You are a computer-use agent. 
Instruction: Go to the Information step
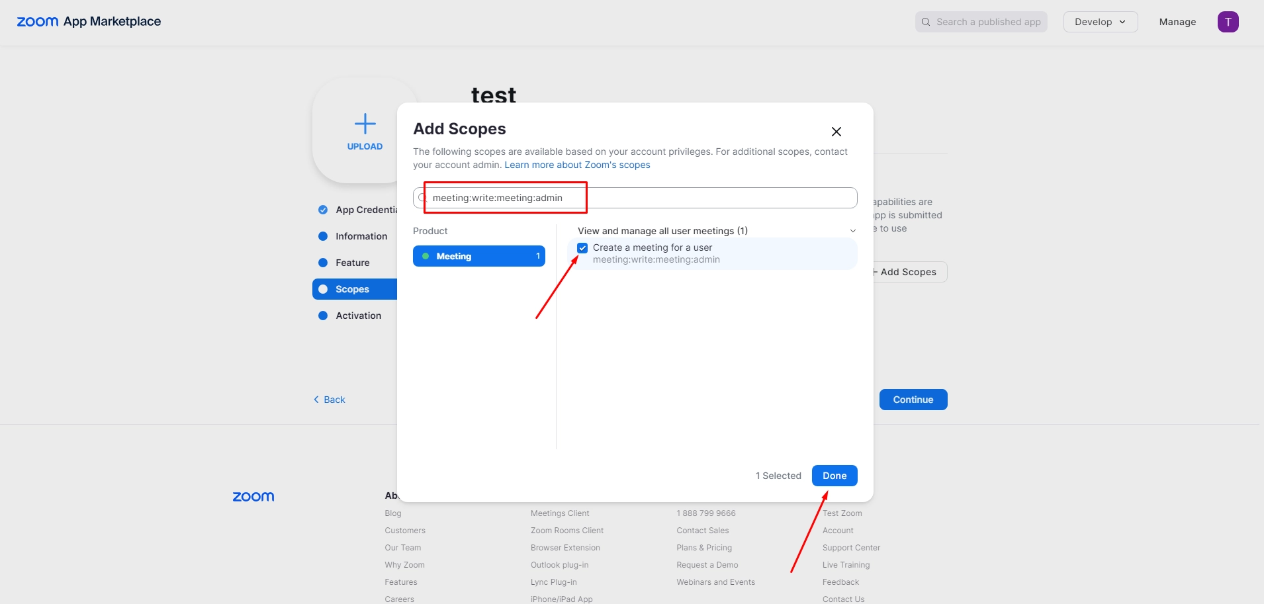pos(361,236)
